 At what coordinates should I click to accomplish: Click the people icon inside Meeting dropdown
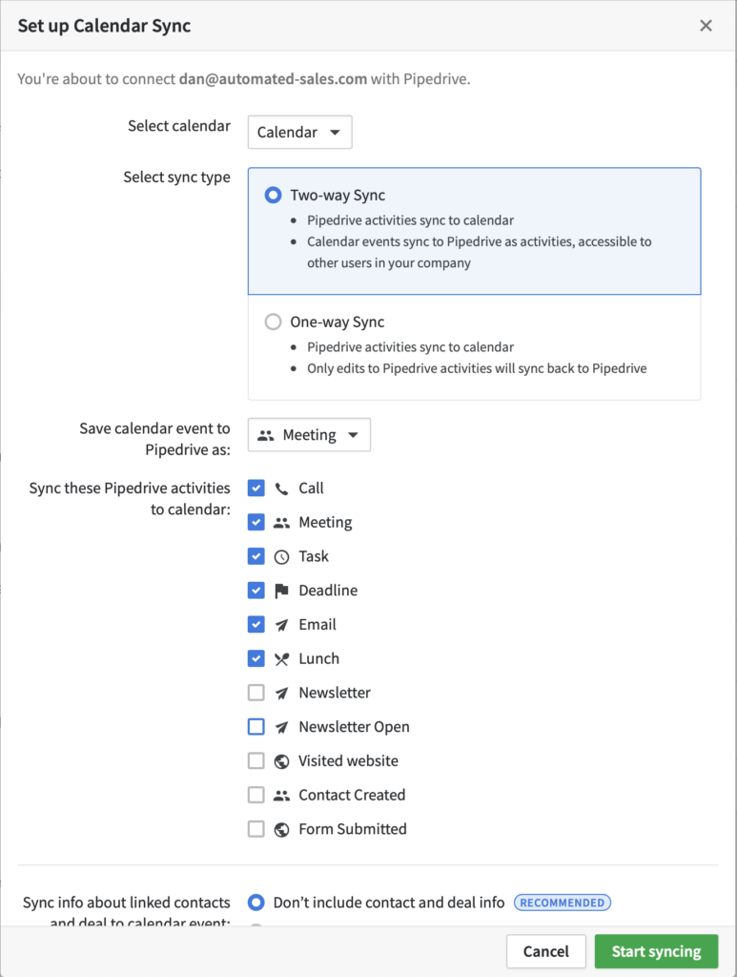[x=266, y=435]
